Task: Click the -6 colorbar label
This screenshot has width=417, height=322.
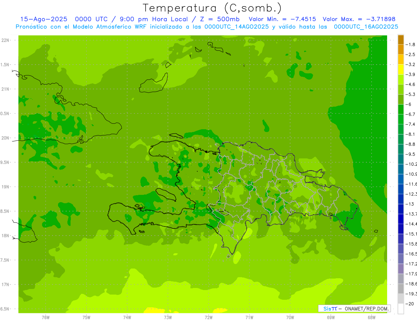Action: (409, 105)
